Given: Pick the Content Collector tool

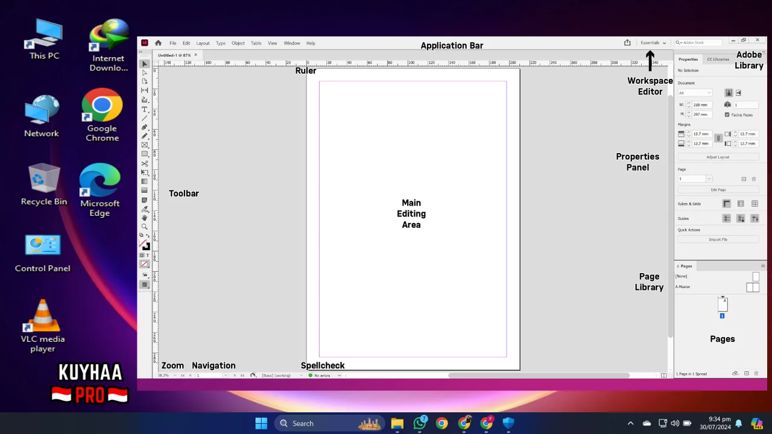Looking at the screenshot, I should 145,100.
